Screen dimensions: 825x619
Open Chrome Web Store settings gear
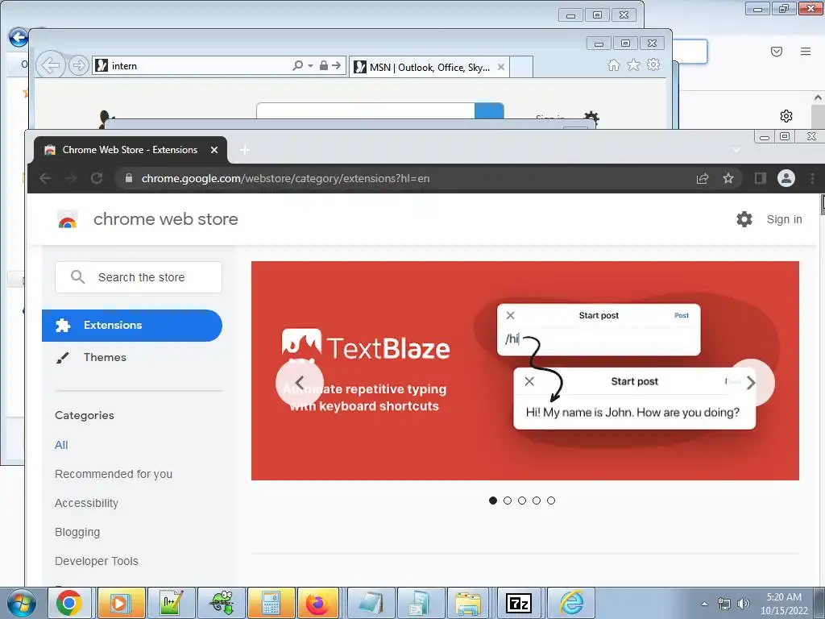coord(744,219)
